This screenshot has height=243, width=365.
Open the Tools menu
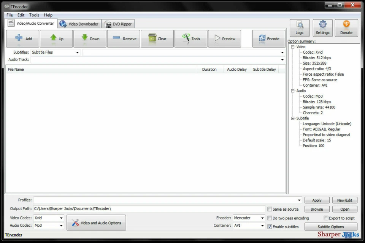[x=34, y=15]
